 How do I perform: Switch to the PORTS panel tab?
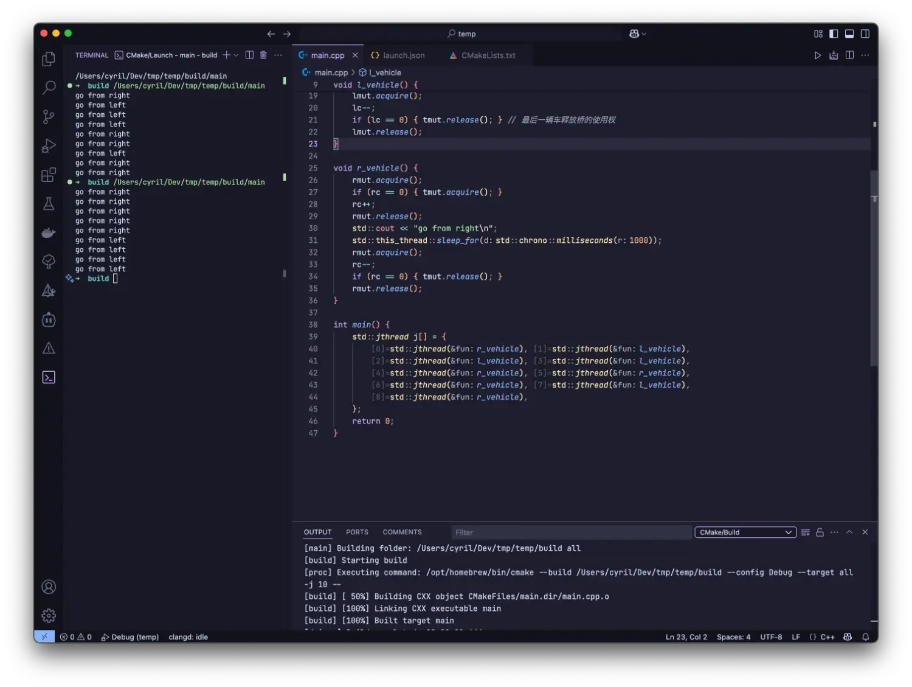[x=357, y=532]
